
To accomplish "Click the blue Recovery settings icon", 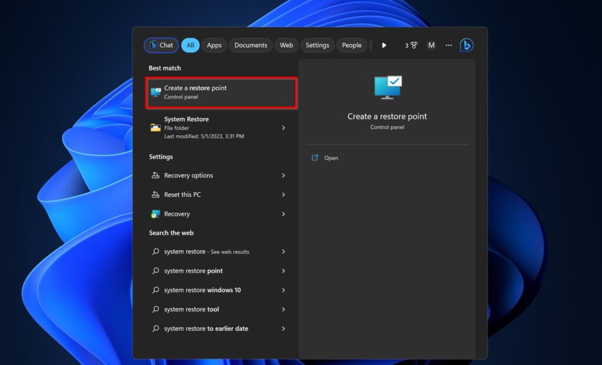I will coord(155,214).
